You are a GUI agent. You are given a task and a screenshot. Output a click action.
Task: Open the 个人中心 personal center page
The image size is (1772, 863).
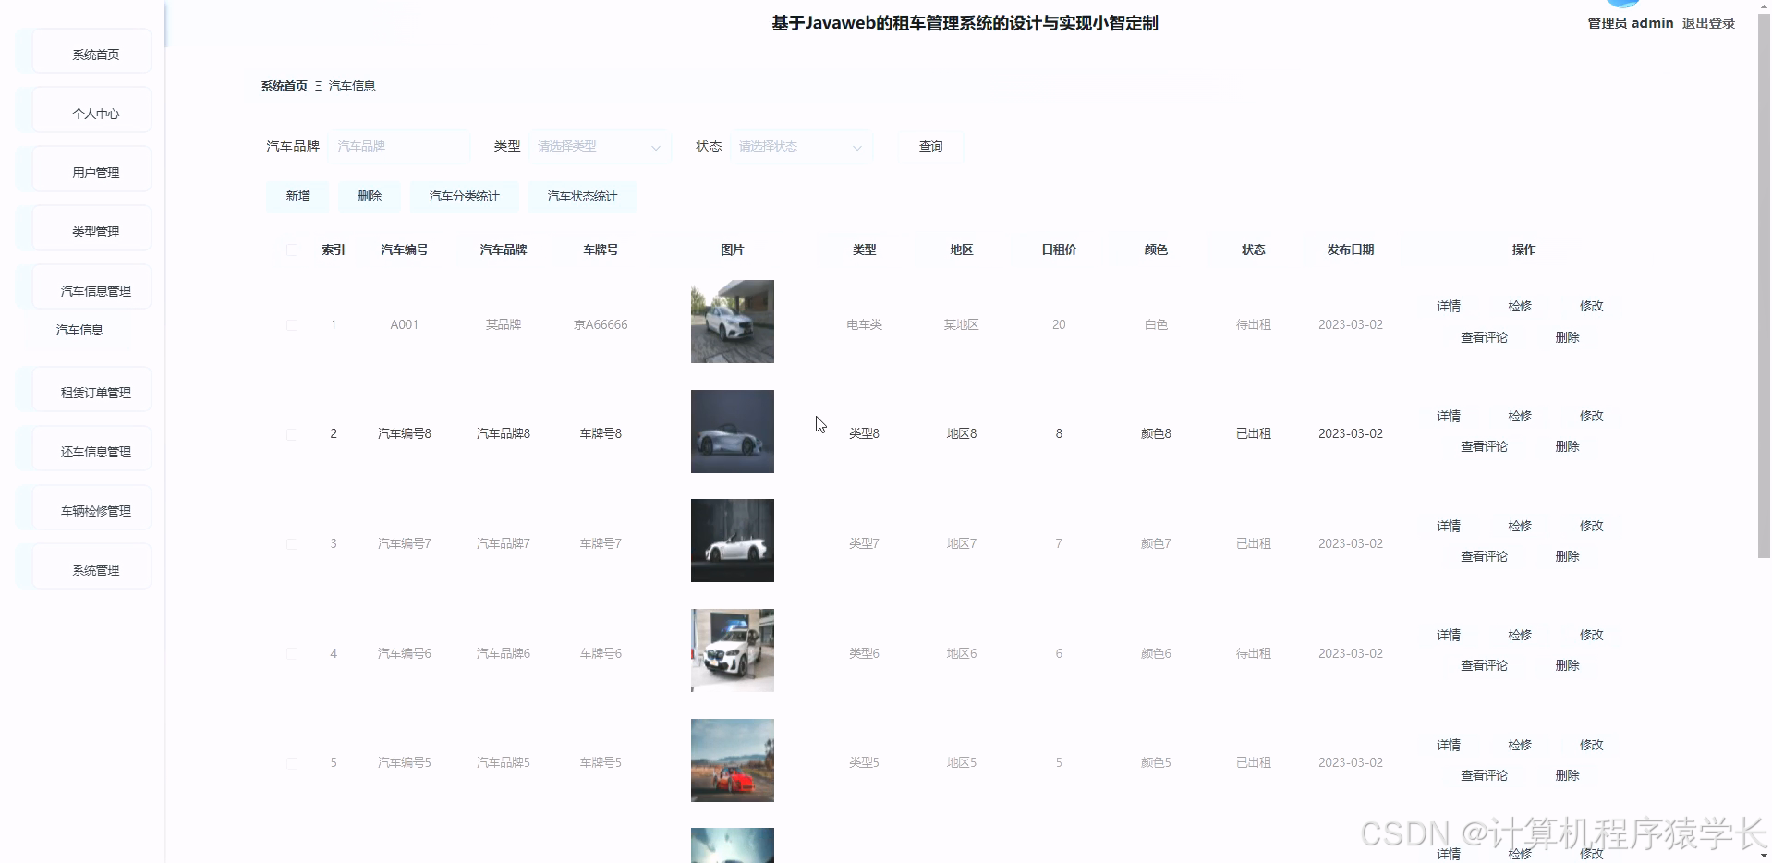click(93, 113)
